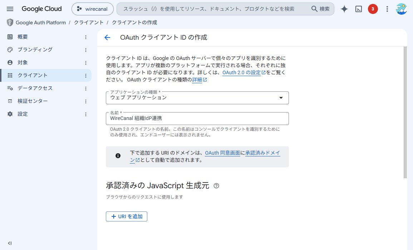Click the 検証センター check icon
This screenshot has height=250, width=413.
click(10, 101)
